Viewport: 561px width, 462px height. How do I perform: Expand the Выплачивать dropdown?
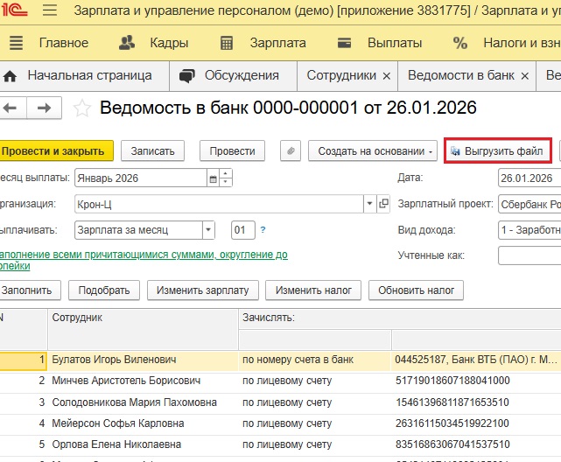pos(208,230)
